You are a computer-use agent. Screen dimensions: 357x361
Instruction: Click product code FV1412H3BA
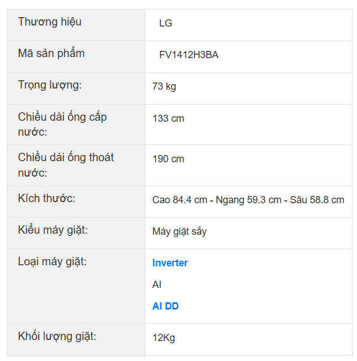click(188, 55)
